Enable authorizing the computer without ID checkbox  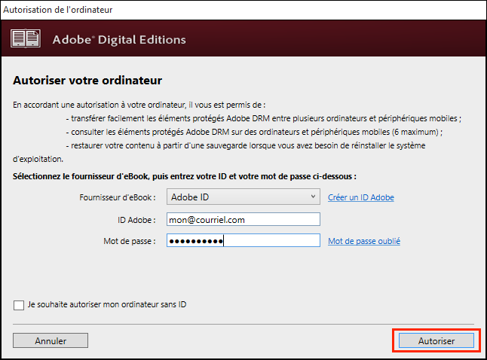[19, 305]
